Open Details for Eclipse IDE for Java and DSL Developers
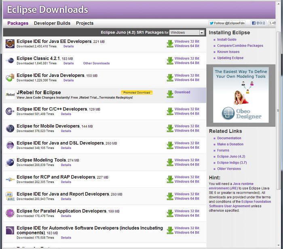The image size is (283, 249). tap(66, 148)
